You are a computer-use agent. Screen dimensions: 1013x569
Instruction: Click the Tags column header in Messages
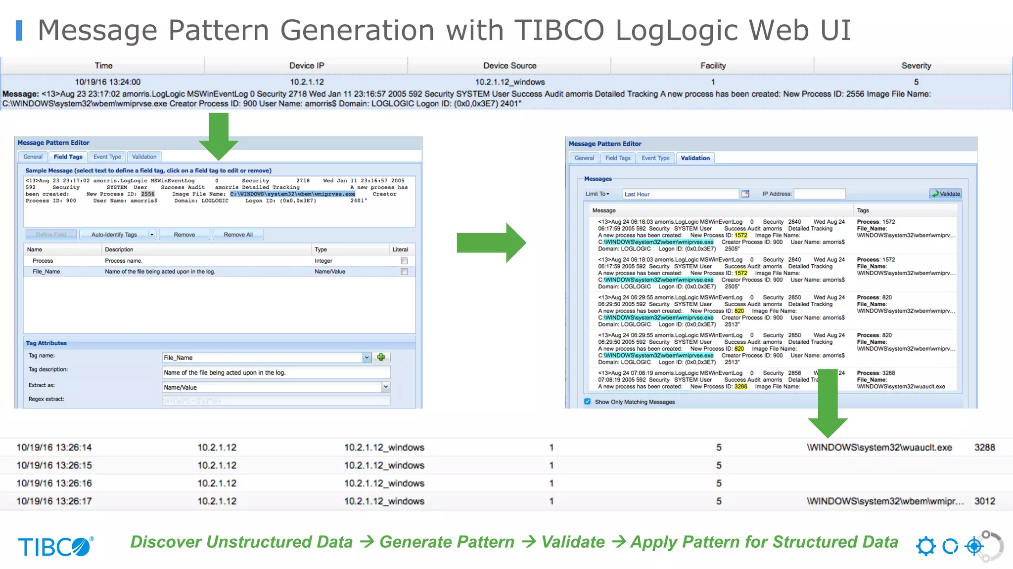(x=906, y=210)
